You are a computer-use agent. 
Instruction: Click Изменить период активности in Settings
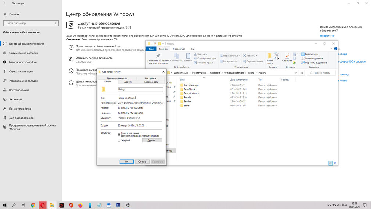pyautogui.click(x=94, y=58)
